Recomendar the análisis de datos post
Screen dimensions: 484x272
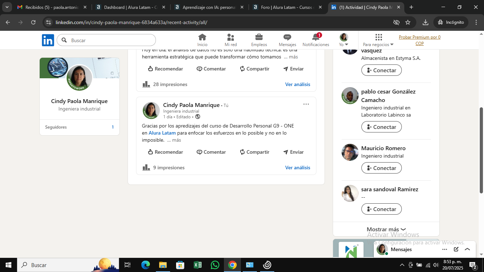[165, 69]
